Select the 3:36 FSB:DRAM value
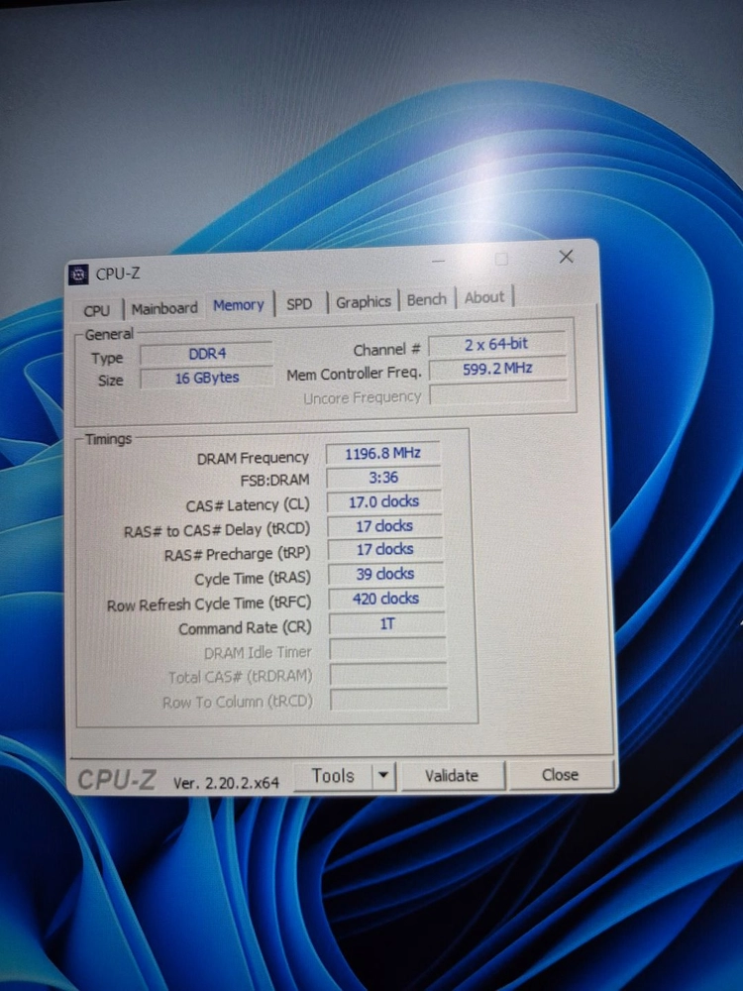This screenshot has height=991, width=743. click(383, 478)
